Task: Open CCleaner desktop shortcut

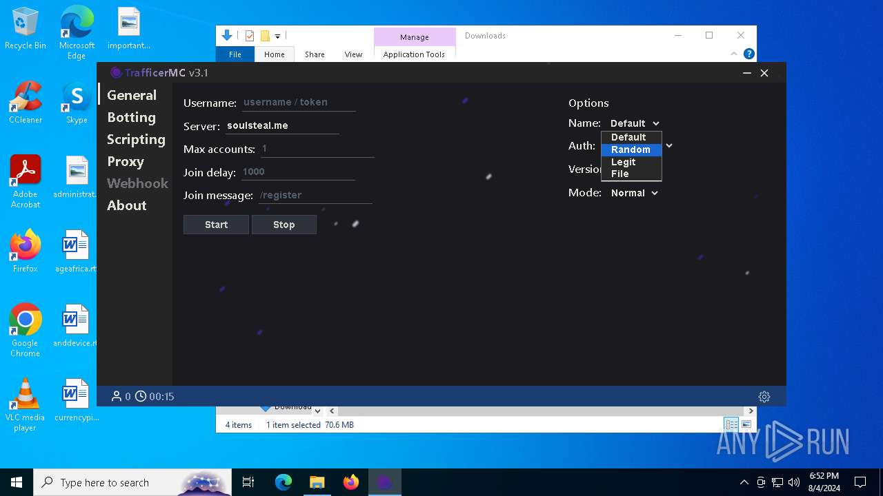Action: [x=26, y=103]
